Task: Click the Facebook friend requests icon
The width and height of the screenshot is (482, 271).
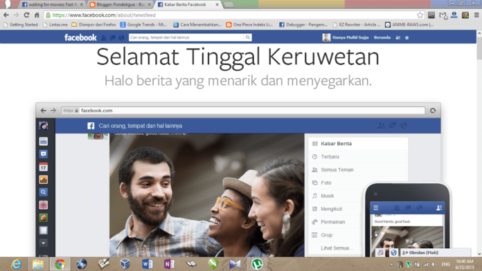Action: tap(104, 38)
